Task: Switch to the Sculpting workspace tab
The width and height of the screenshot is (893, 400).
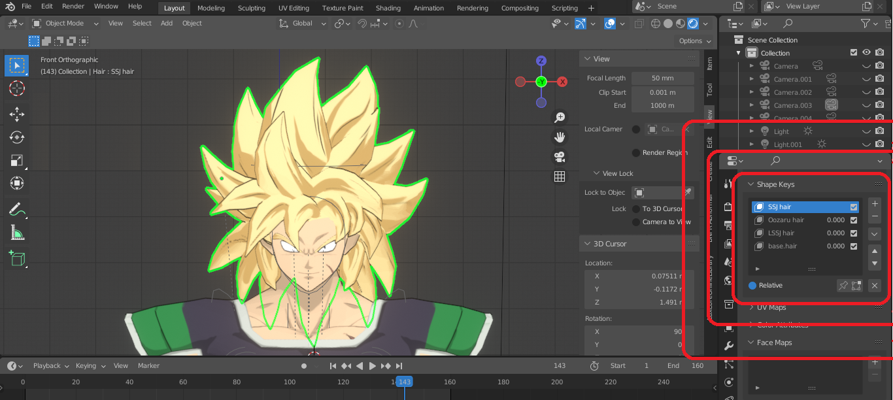Action: [252, 8]
